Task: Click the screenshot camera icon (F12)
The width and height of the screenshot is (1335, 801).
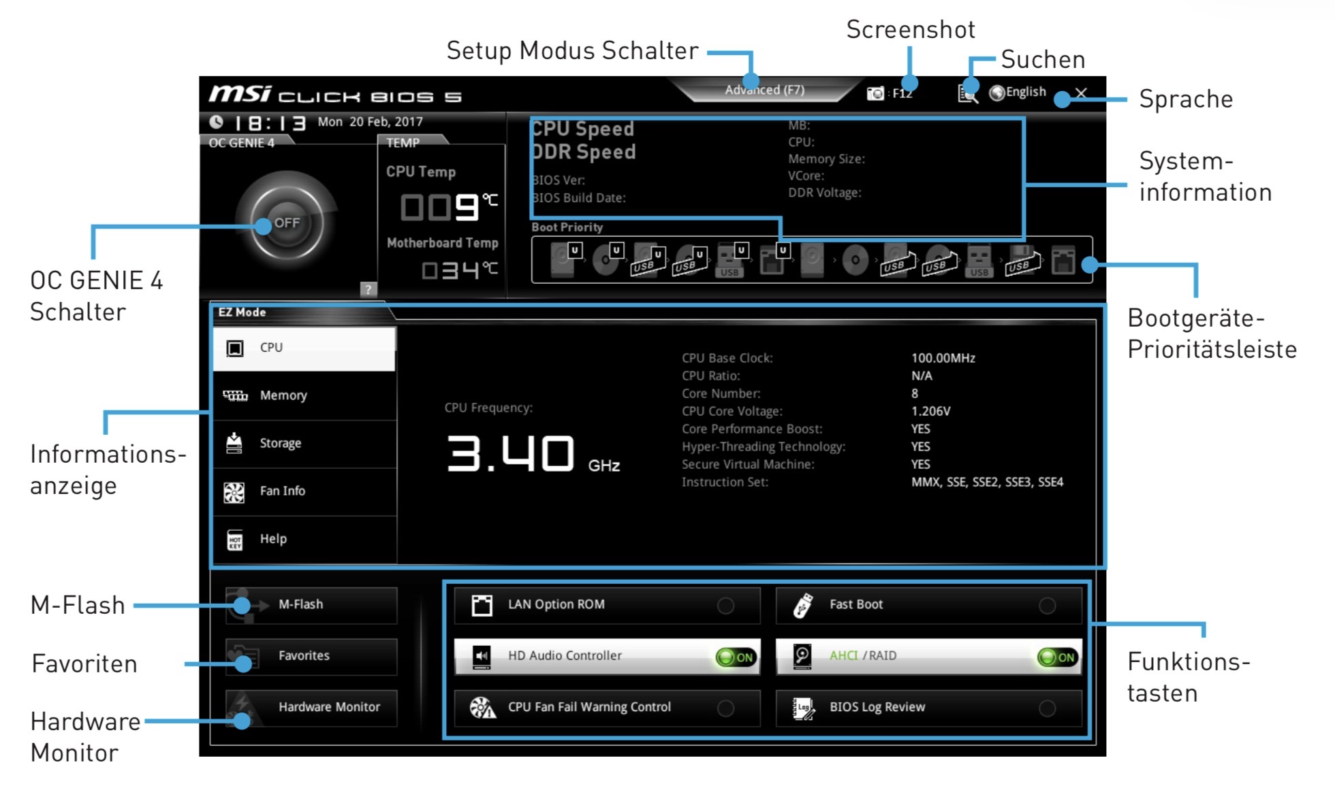Action: coord(875,93)
